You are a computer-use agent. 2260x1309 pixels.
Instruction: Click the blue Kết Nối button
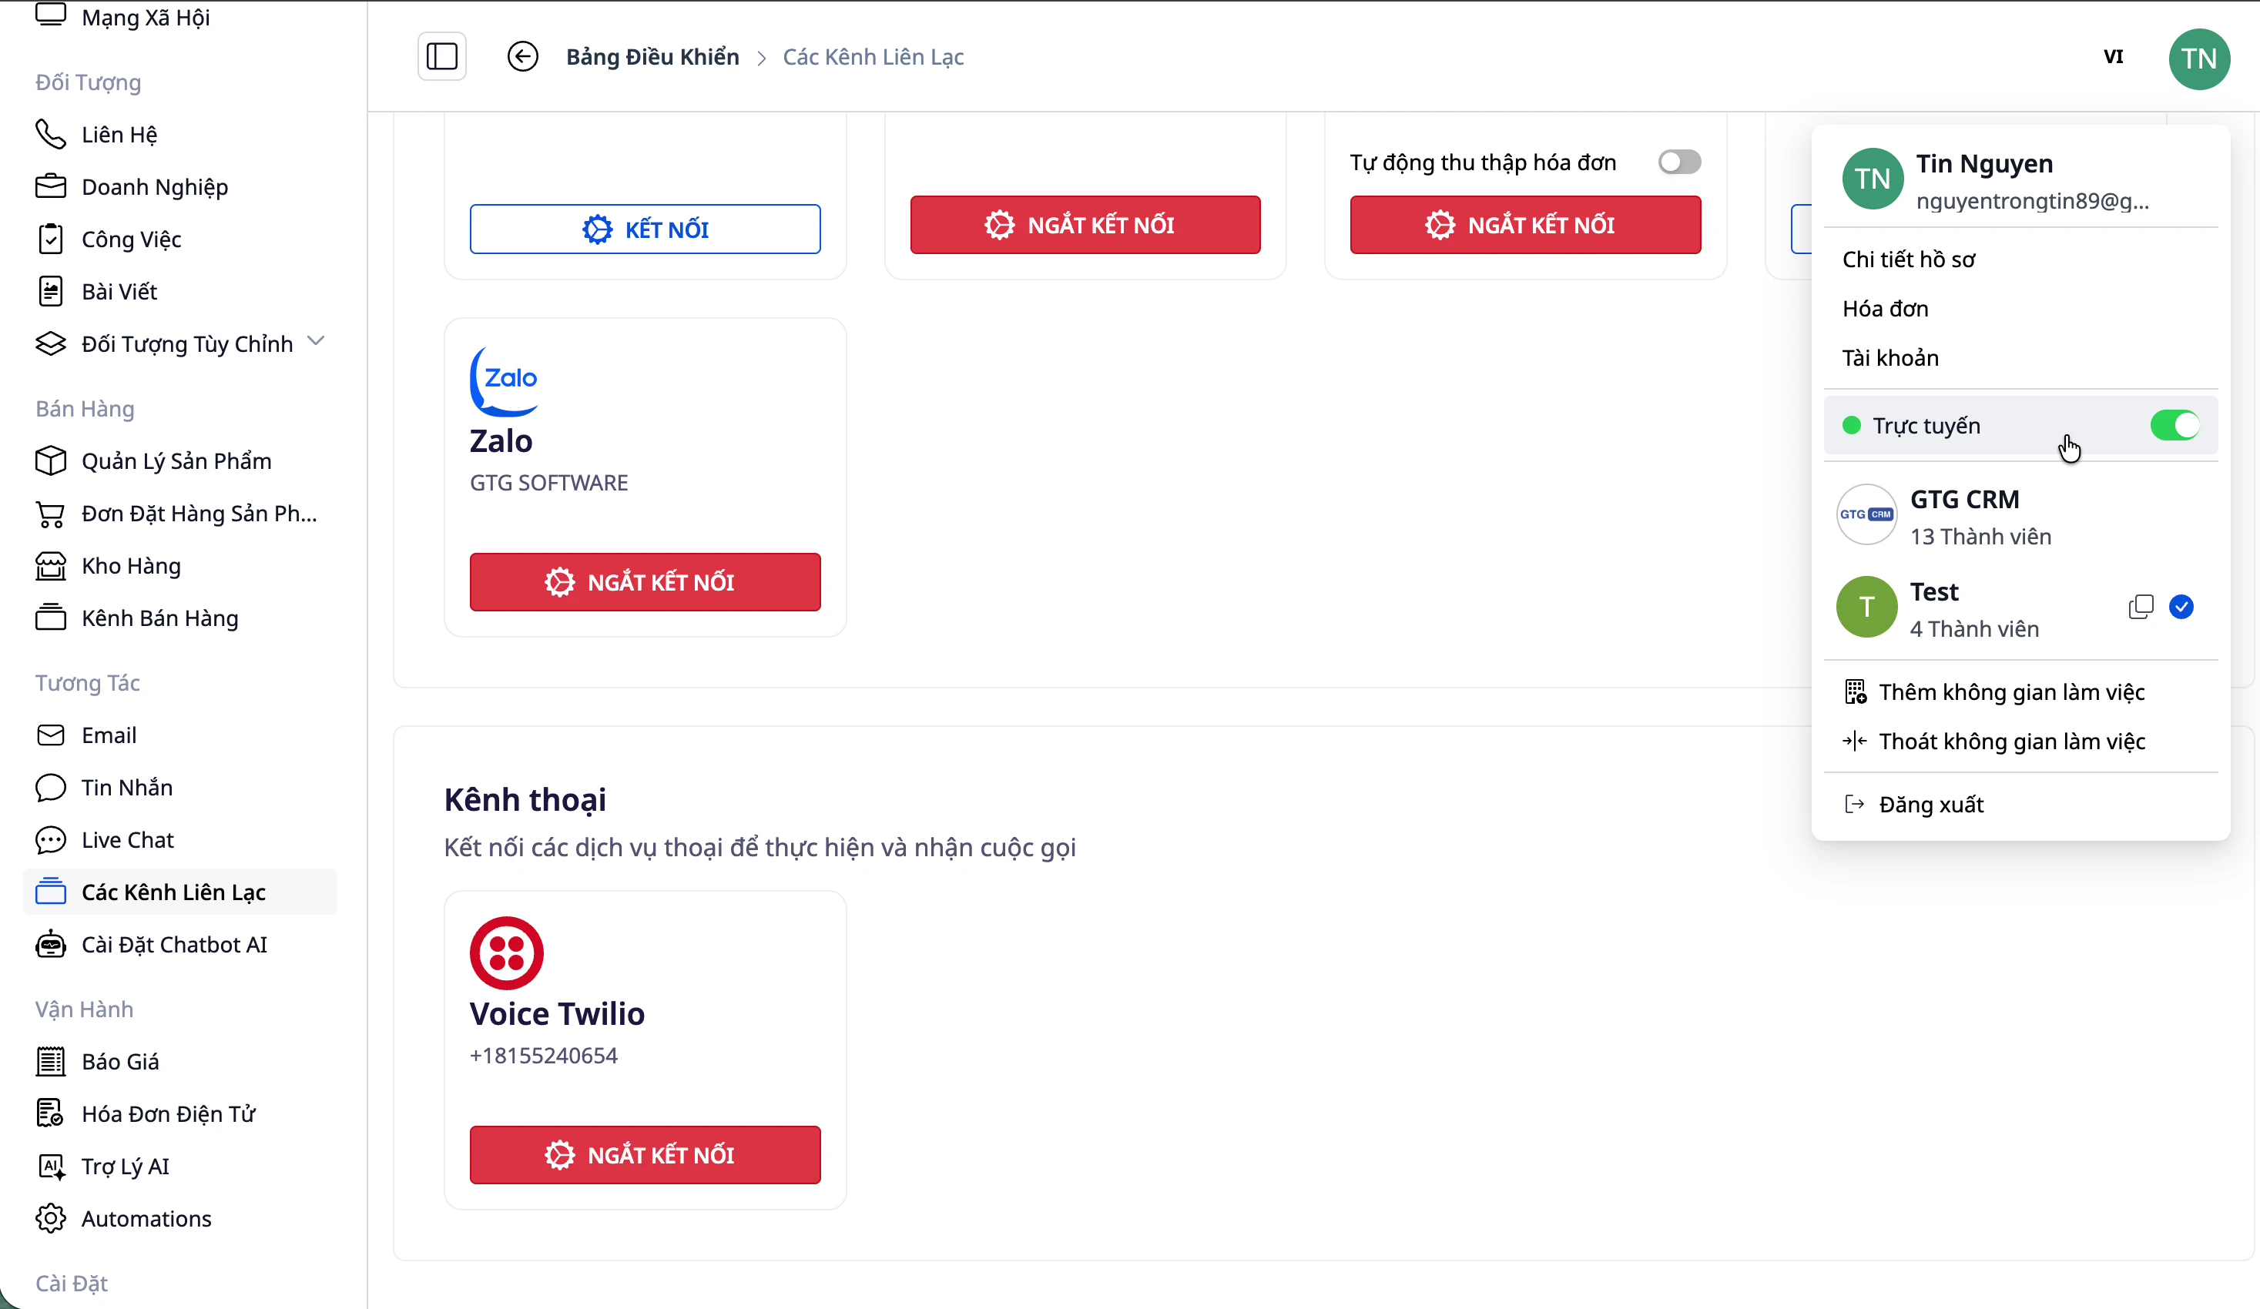point(644,229)
